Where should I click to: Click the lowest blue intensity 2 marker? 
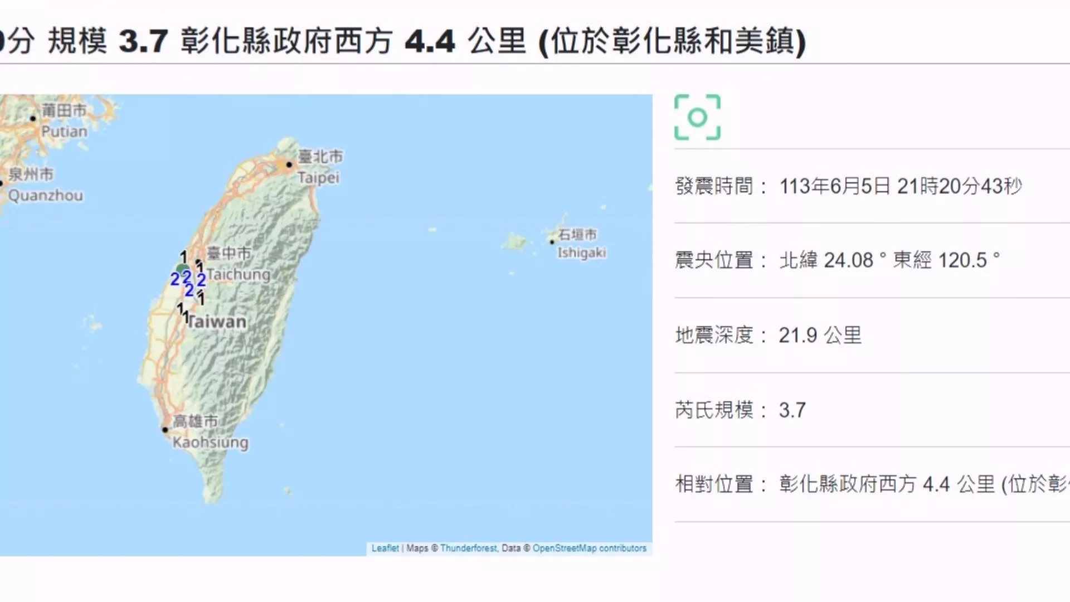point(189,290)
